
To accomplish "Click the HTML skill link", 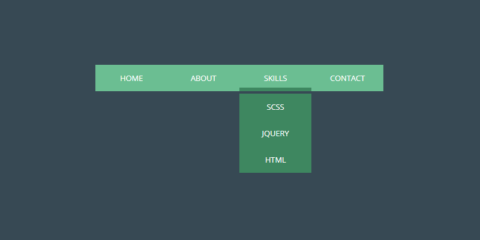I will click(x=275, y=160).
